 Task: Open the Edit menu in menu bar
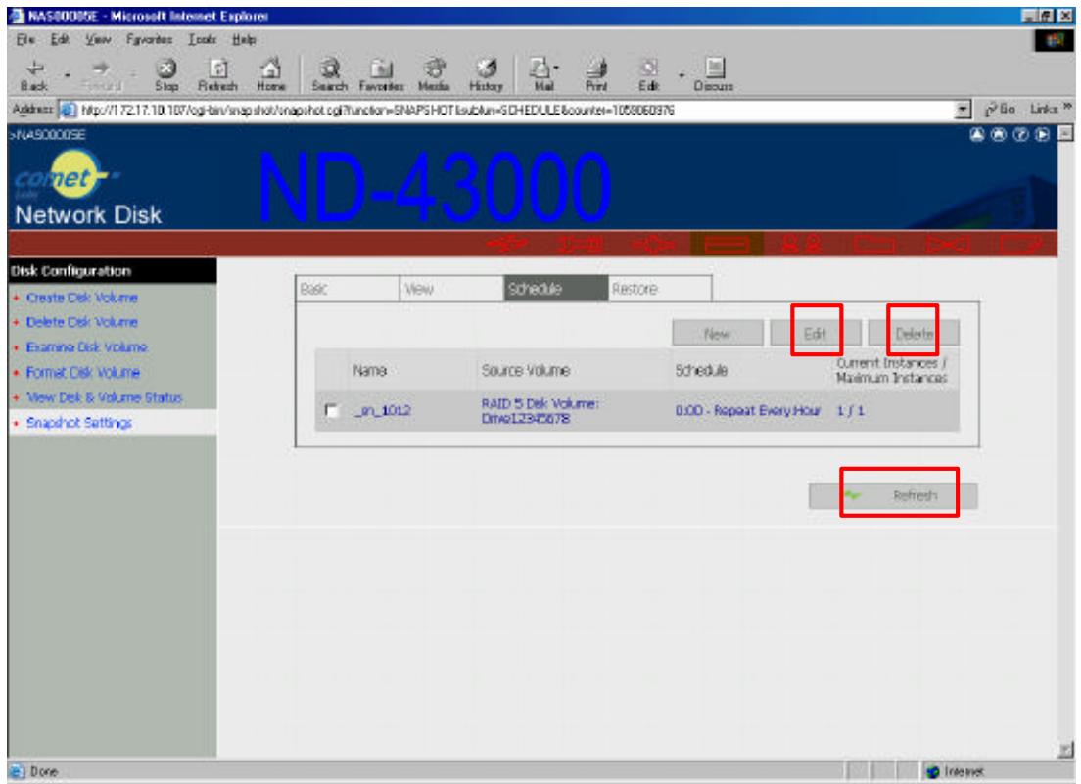point(60,39)
